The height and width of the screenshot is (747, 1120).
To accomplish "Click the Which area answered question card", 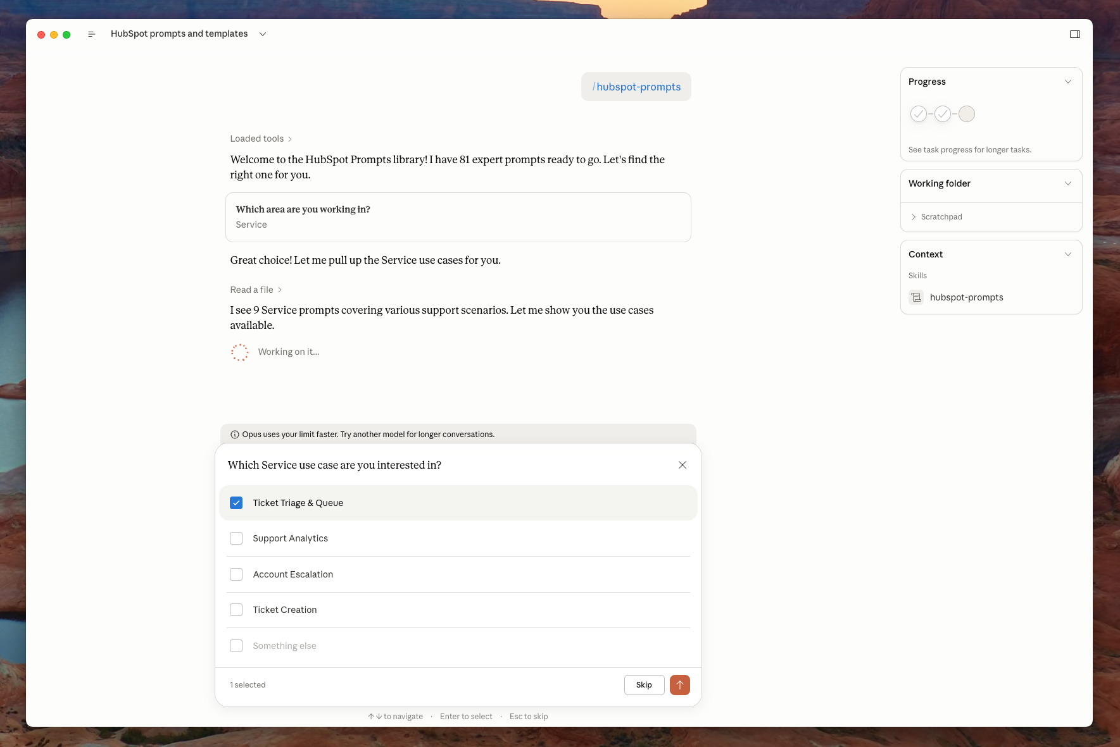I will [458, 217].
